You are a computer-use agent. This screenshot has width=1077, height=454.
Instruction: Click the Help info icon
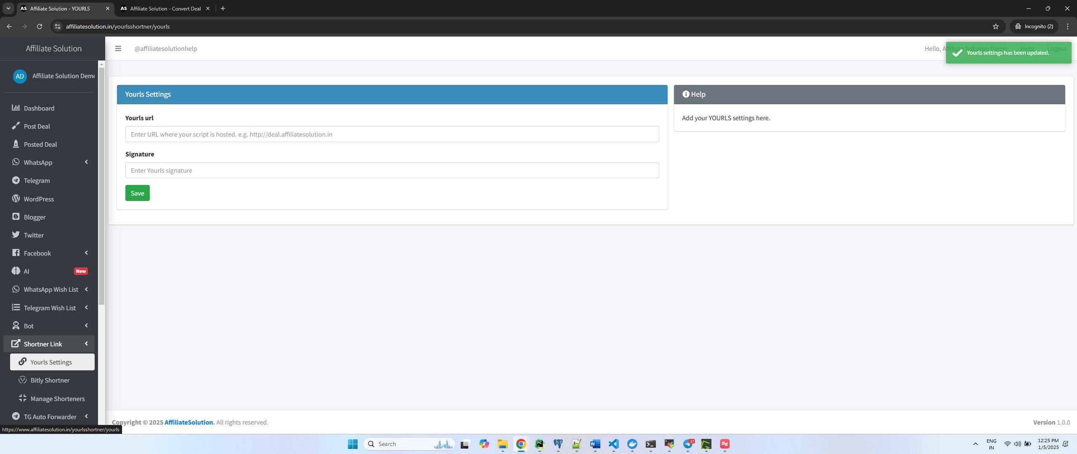[x=686, y=94]
